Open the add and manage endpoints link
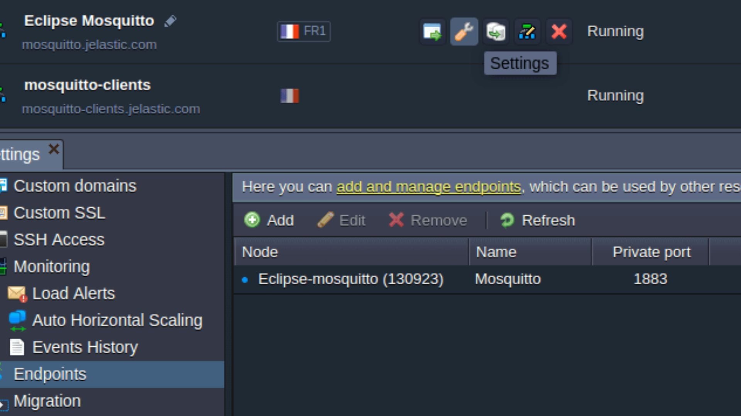 tap(429, 187)
